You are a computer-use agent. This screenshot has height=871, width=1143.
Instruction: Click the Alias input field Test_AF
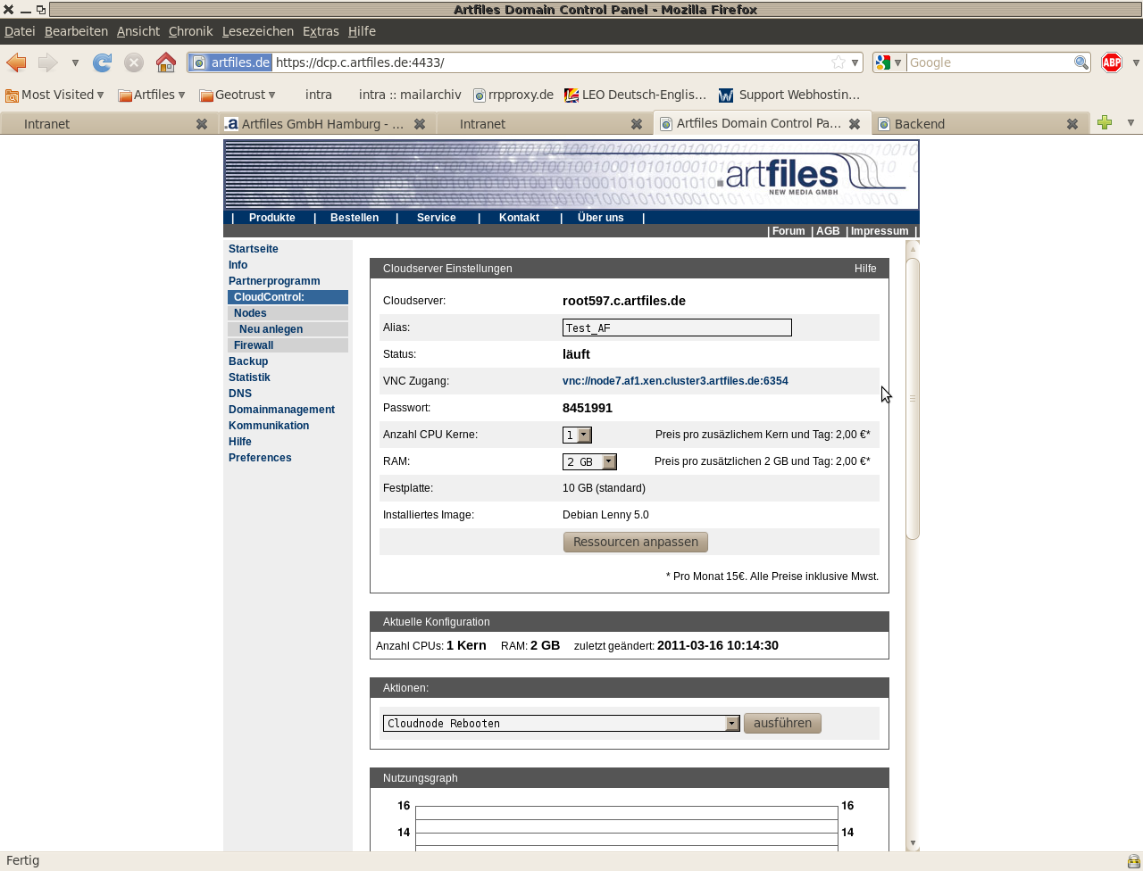click(x=677, y=328)
